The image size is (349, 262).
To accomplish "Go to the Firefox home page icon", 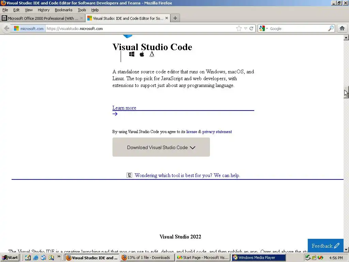I will [342, 29].
